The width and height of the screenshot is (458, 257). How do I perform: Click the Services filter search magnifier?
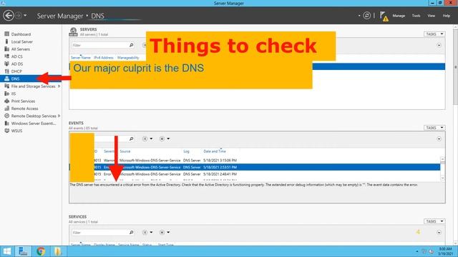tap(132, 233)
